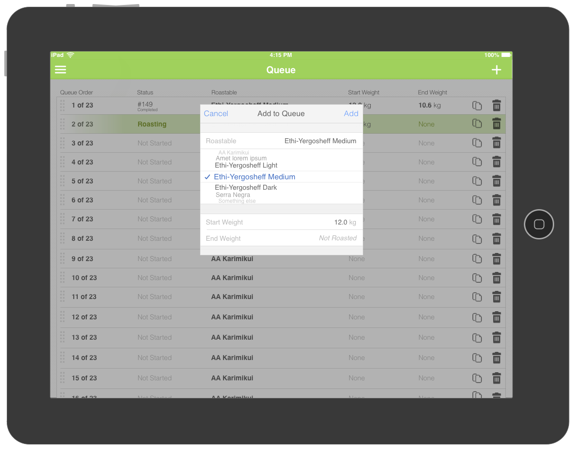This screenshot has width=574, height=449.
Task: Duplicate the AA Karimikui row 9 of 23
Action: [x=477, y=259]
